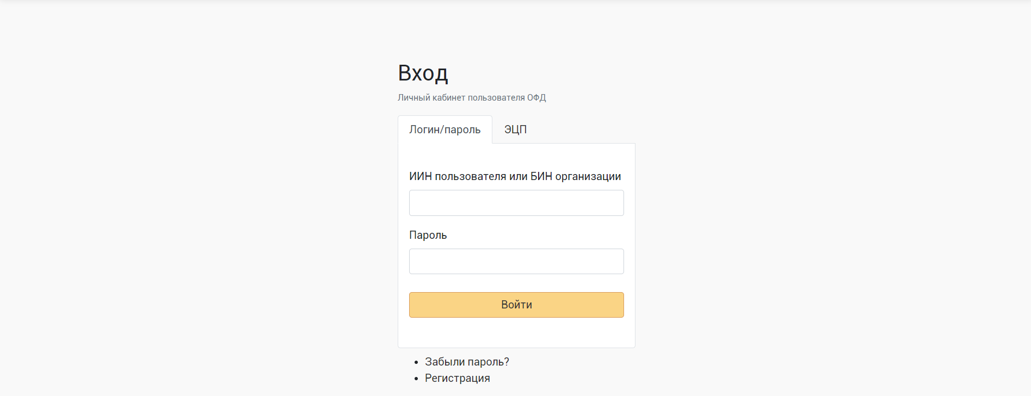Place cursor in the password text box
The height and width of the screenshot is (396, 1031).
(x=516, y=262)
